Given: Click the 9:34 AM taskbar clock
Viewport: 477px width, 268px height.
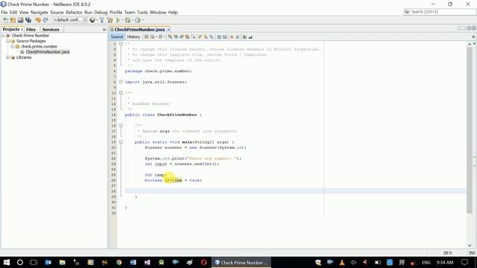Looking at the screenshot, I should click(445, 262).
